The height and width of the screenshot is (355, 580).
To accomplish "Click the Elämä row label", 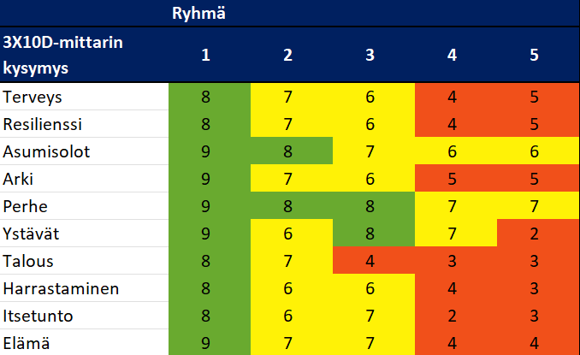I will click(27, 343).
